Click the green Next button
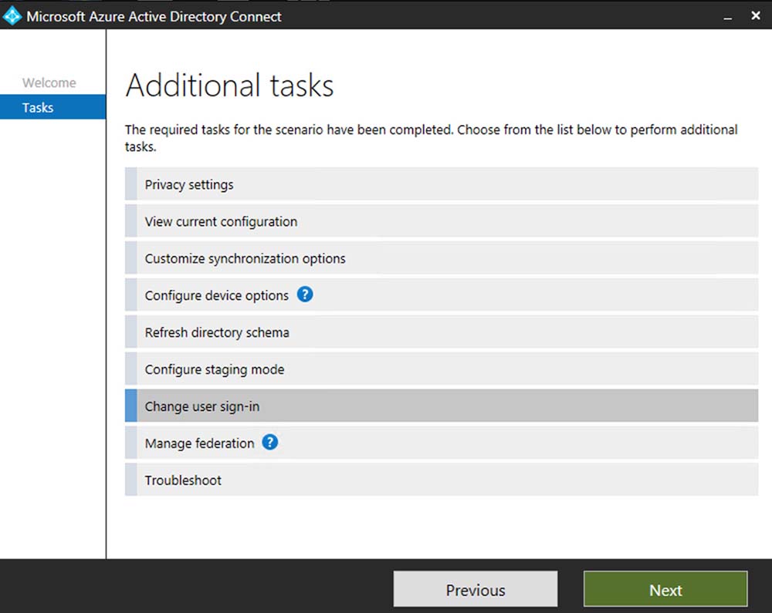This screenshot has height=613, width=772. 665,590
